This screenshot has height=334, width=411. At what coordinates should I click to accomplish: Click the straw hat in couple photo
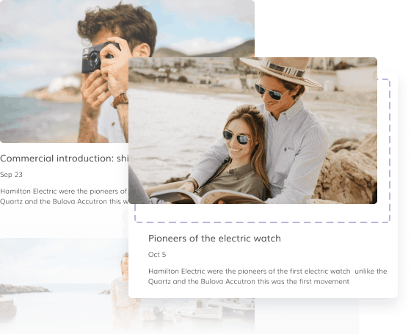[283, 70]
